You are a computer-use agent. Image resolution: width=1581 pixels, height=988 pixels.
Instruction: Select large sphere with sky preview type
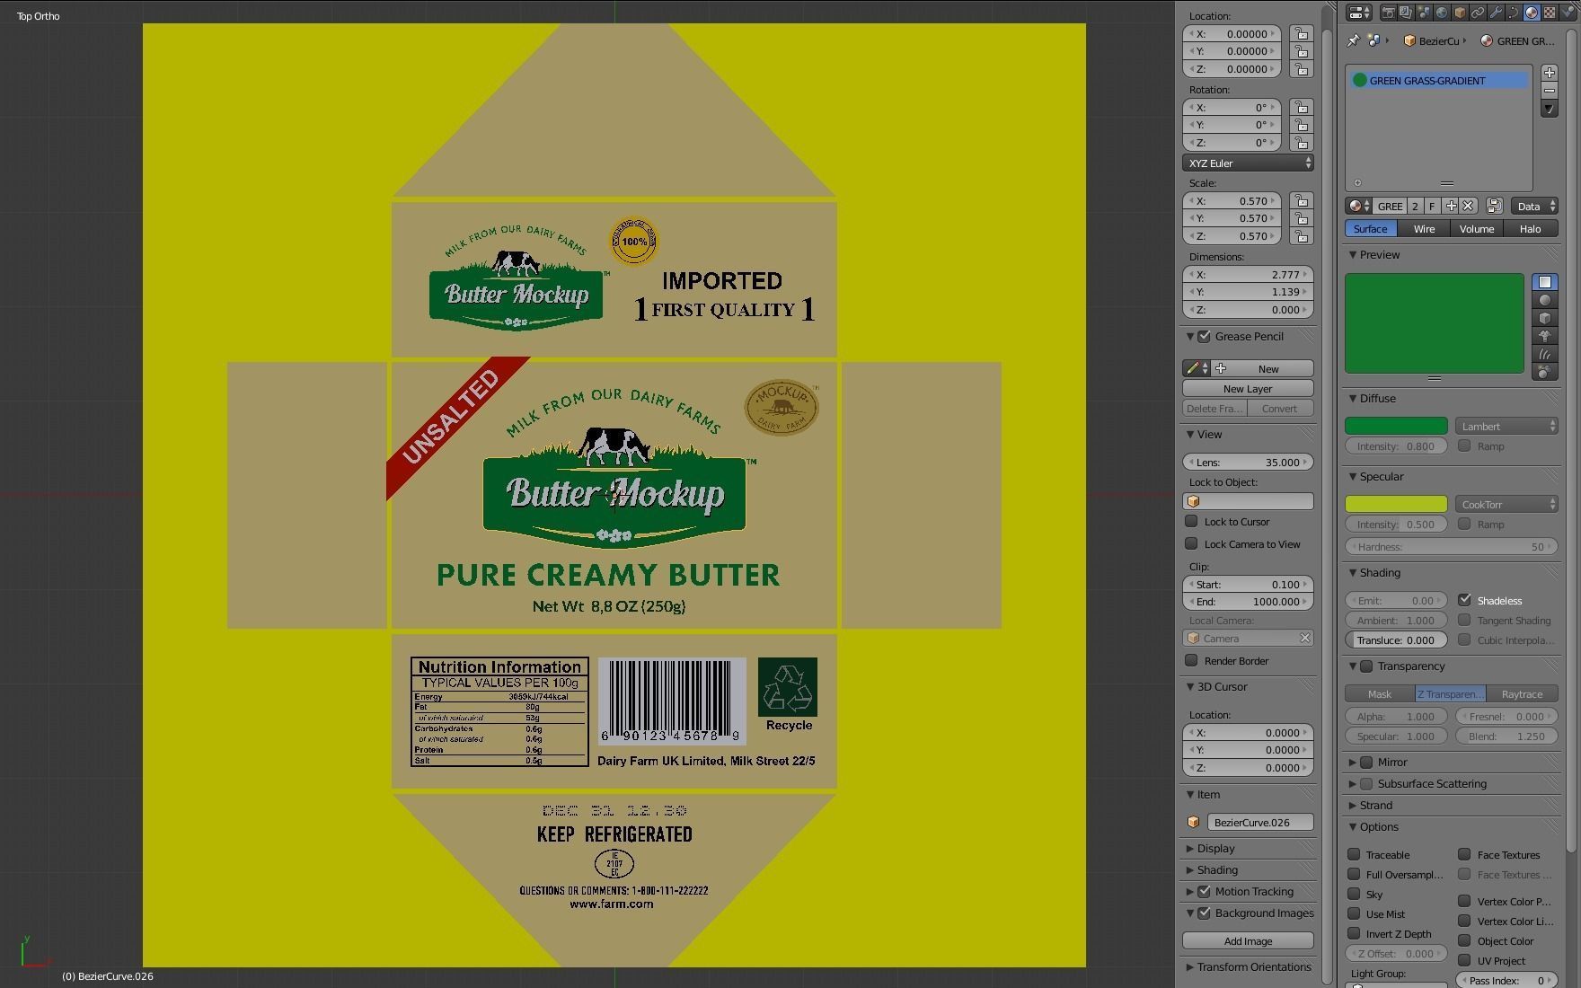pyautogui.click(x=1545, y=372)
